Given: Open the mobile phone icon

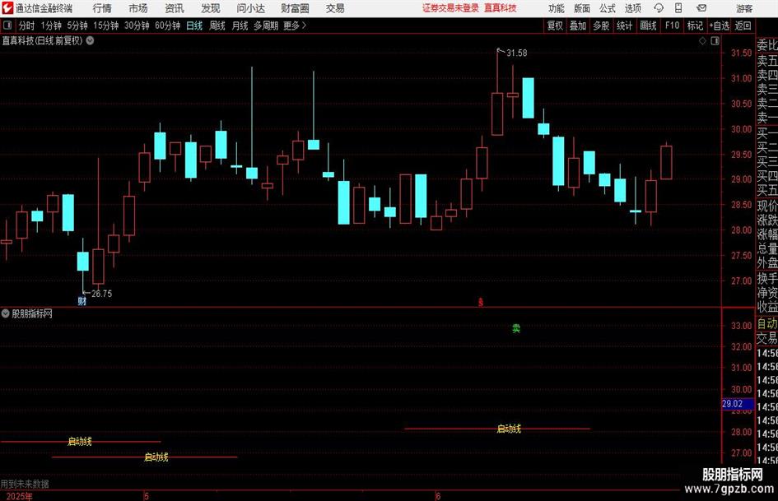Looking at the screenshot, I should 678,8.
